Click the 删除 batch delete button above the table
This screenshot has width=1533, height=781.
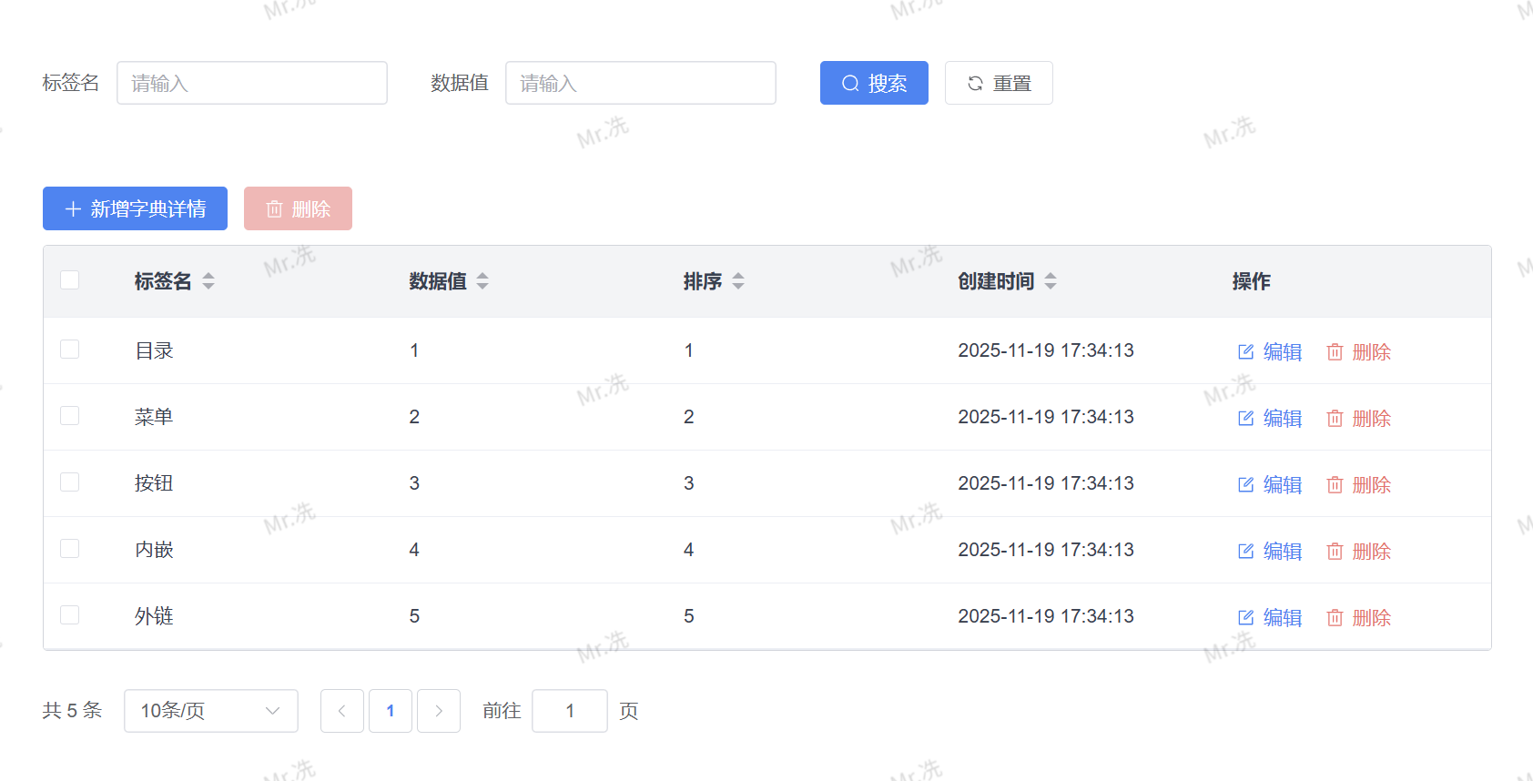(x=298, y=208)
